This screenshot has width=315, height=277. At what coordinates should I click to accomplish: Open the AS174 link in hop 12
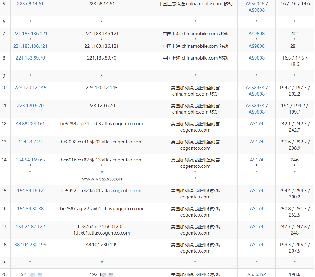(x=256, y=124)
